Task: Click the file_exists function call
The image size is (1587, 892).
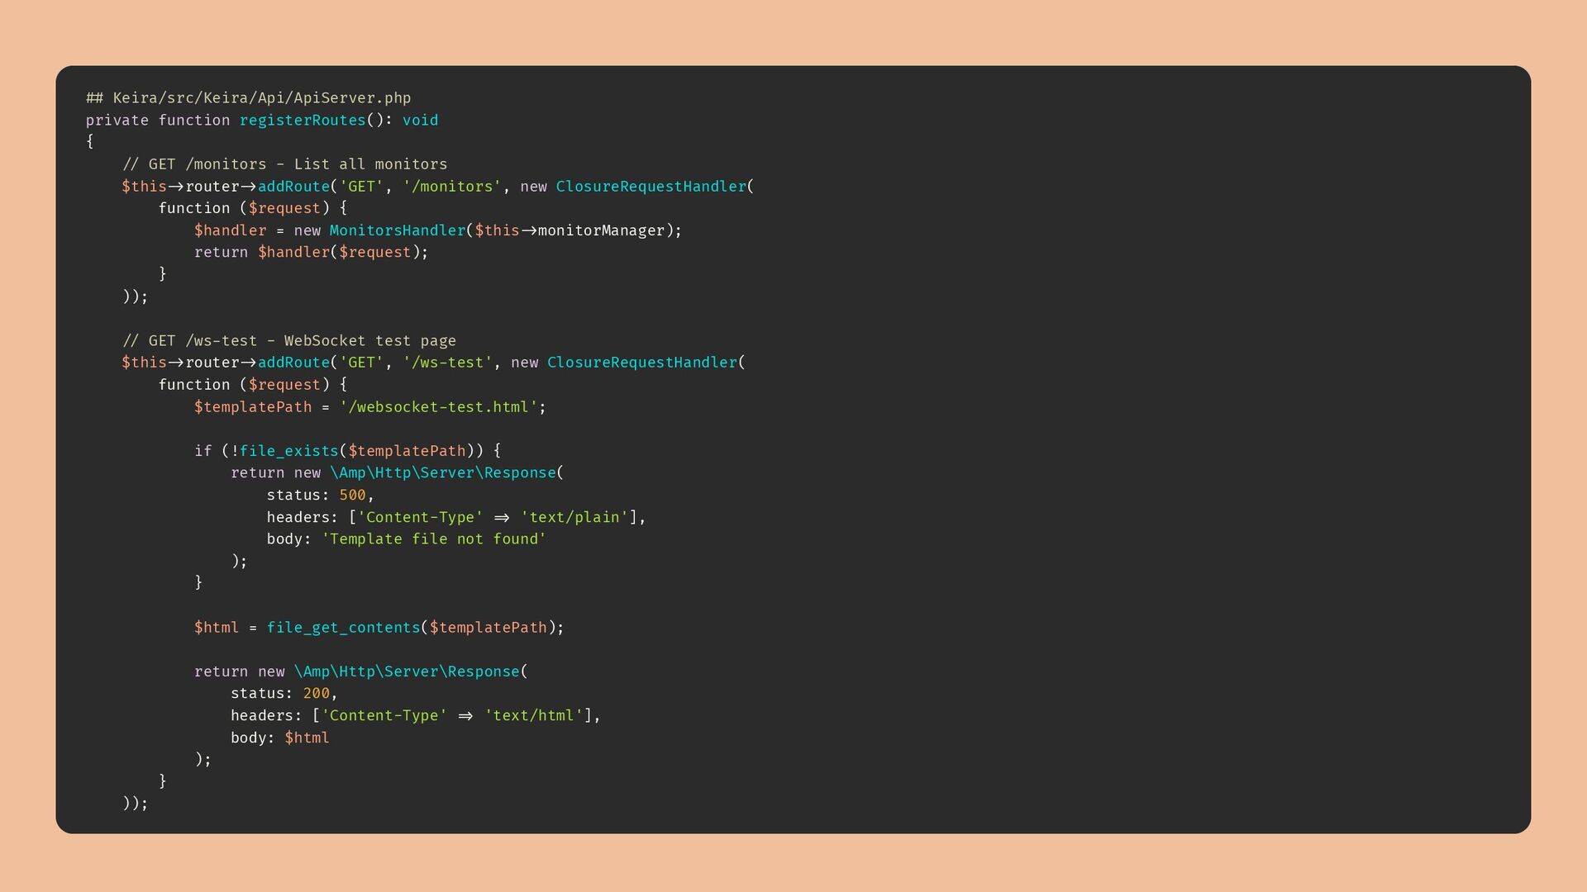Action: pyautogui.click(x=288, y=451)
